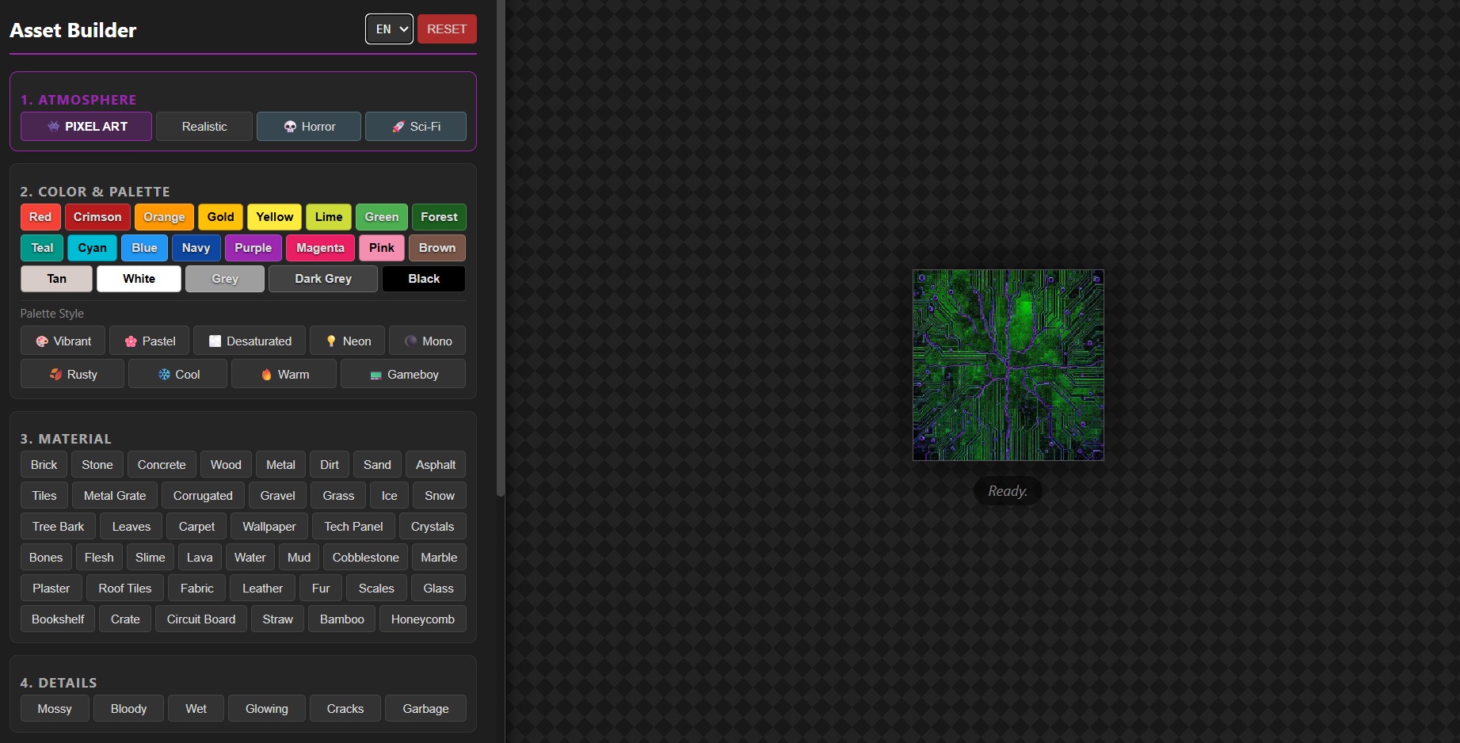Choose the Crimson color swatch
Screen dimensions: 1460x743
coord(97,217)
